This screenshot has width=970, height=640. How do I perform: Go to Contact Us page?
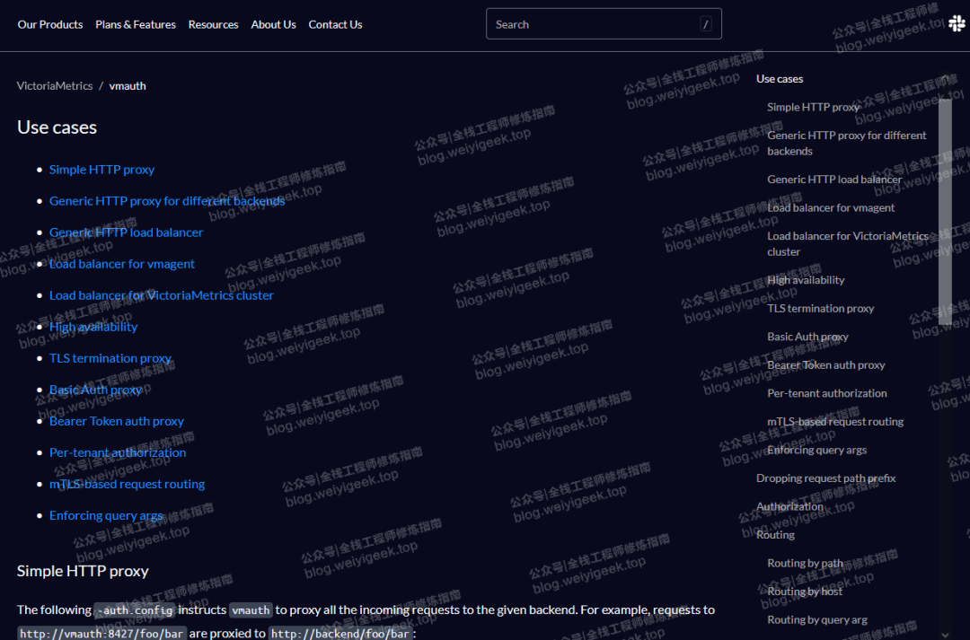click(335, 25)
